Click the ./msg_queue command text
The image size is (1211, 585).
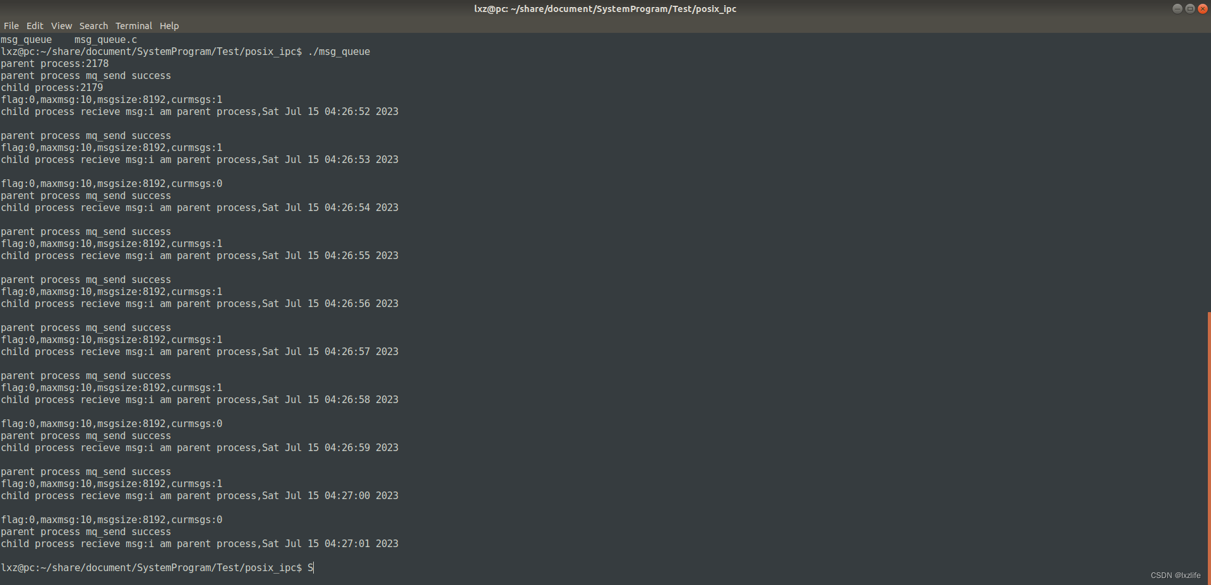pos(339,52)
